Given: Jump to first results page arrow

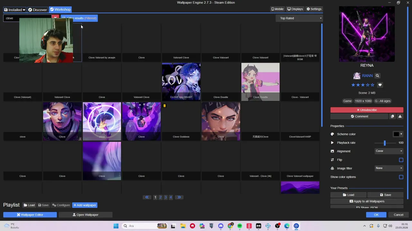Looking at the screenshot, I should click(x=147, y=197).
